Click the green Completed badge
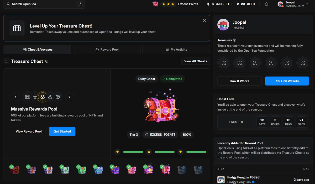 [x=172, y=79]
